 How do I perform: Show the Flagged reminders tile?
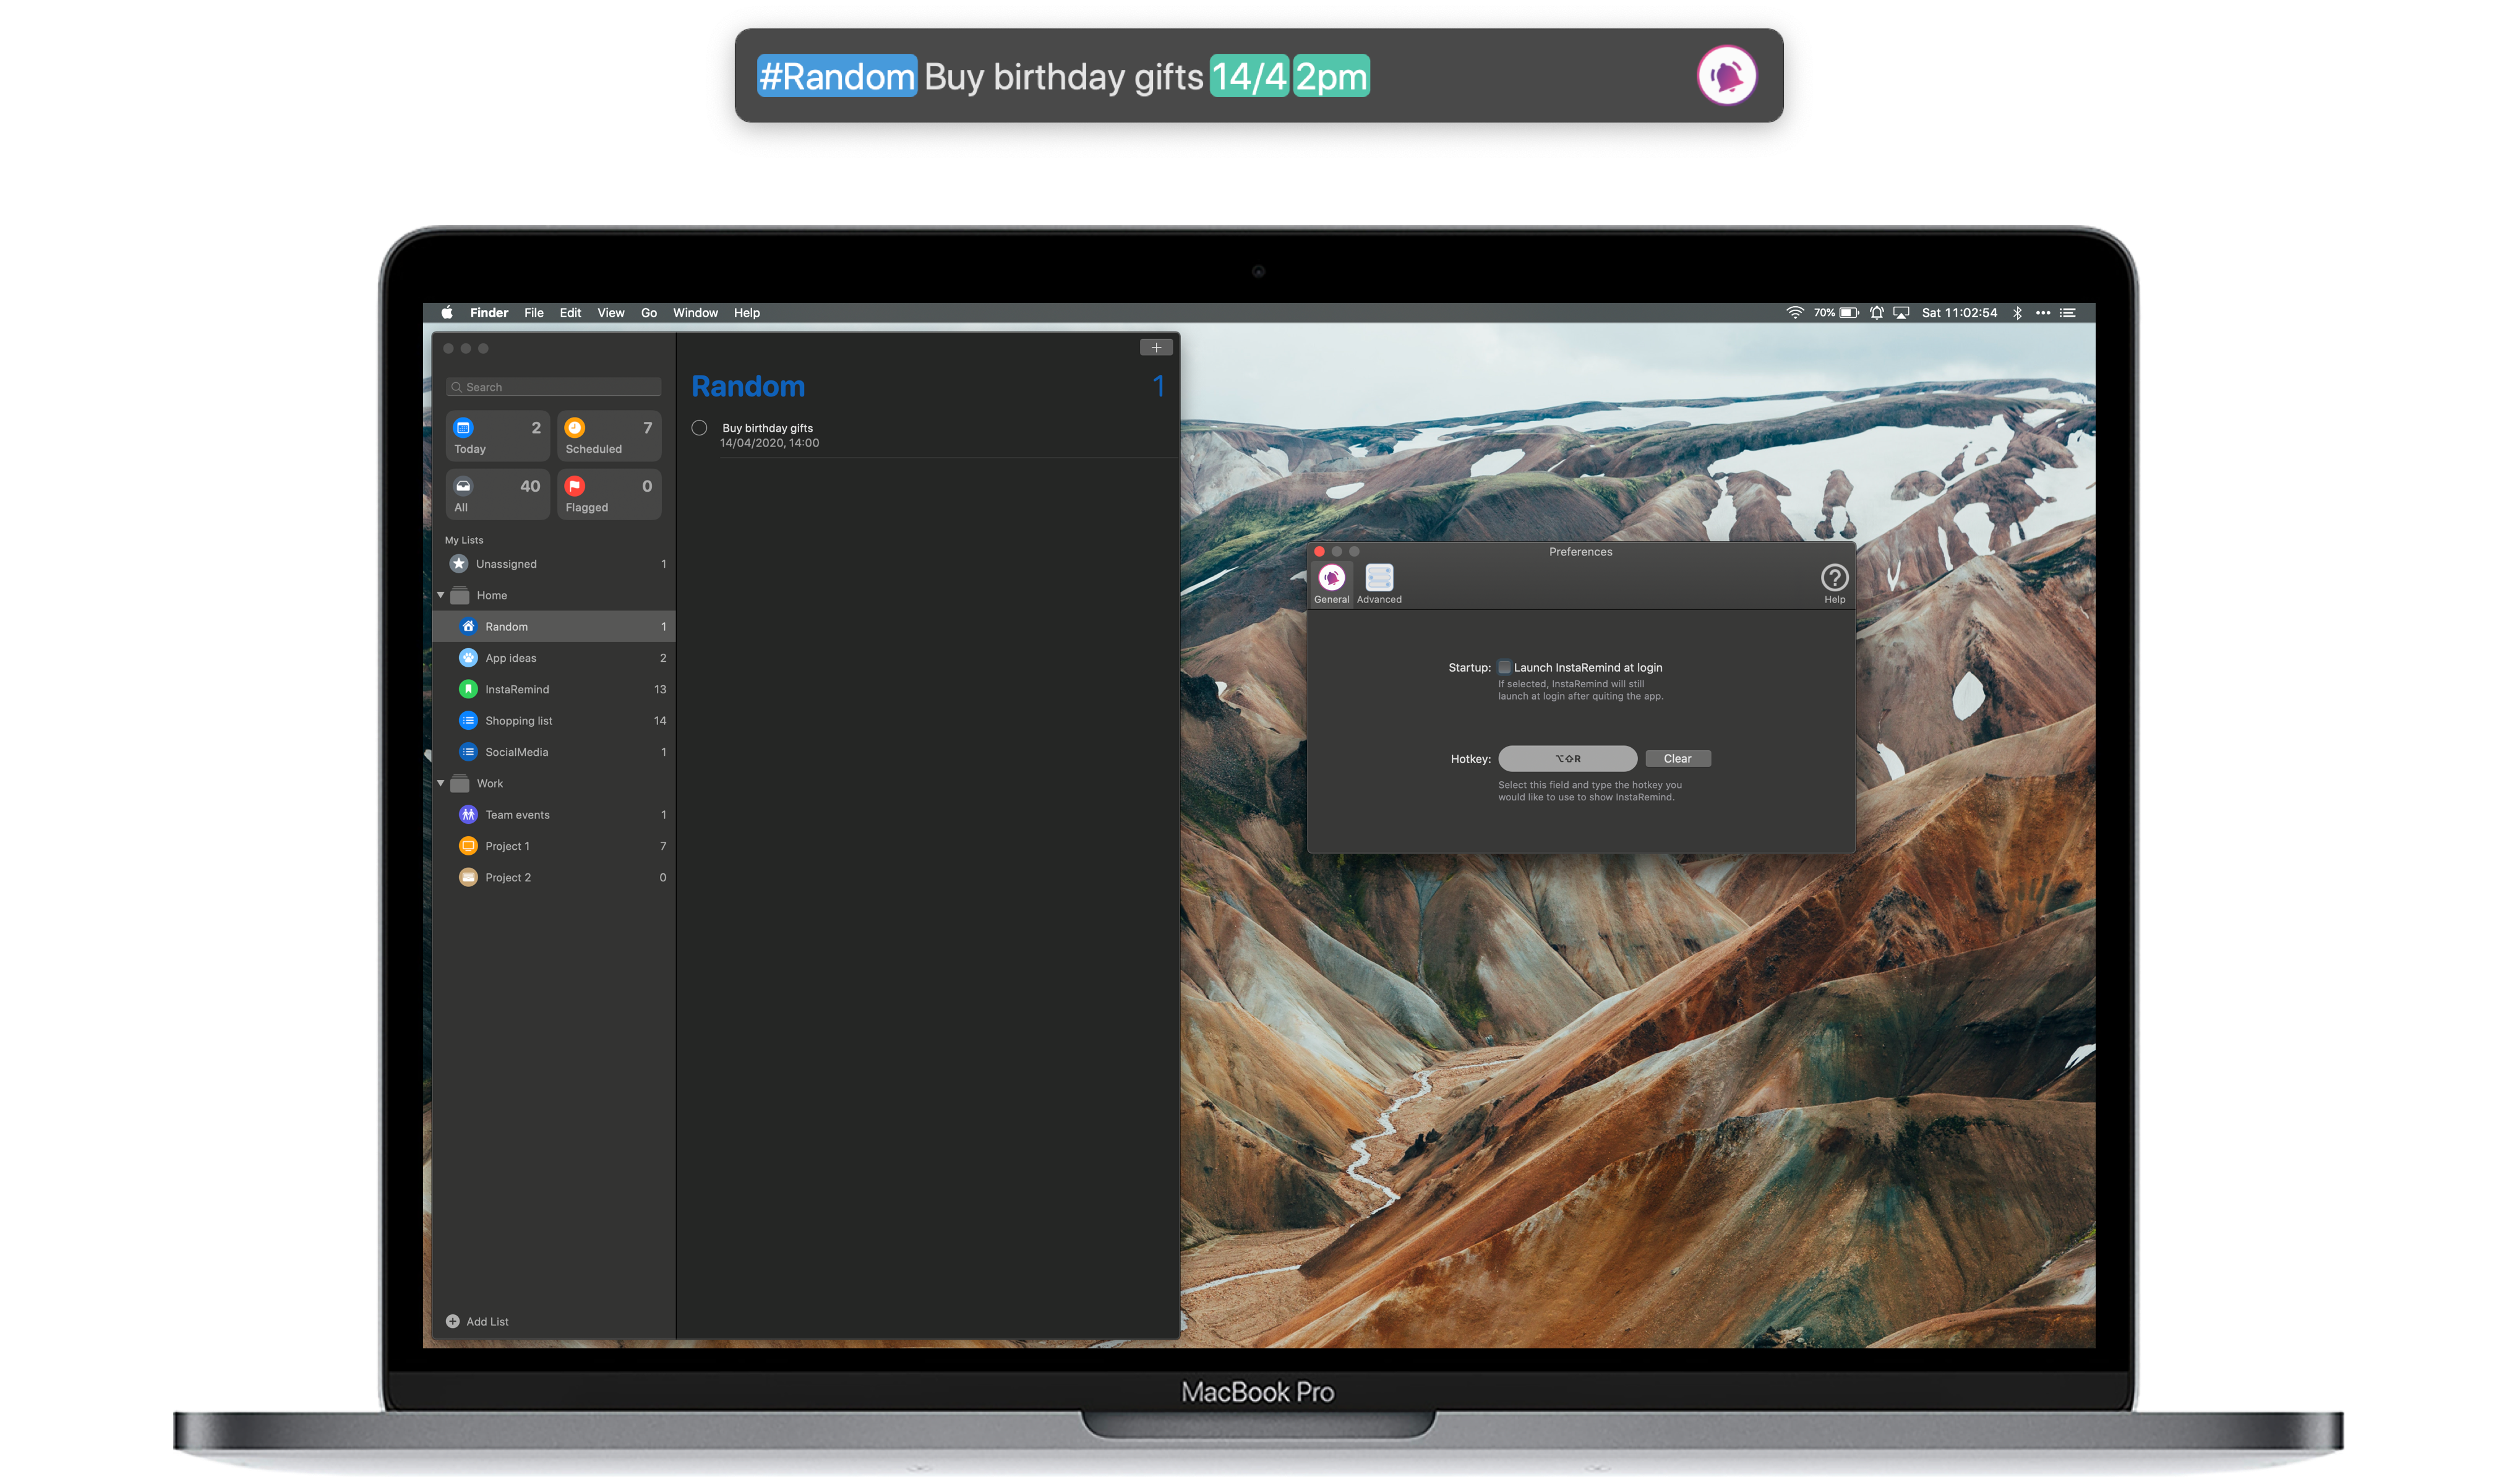click(609, 494)
